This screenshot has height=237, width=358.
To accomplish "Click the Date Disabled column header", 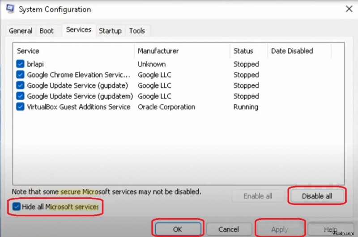I will point(292,51).
